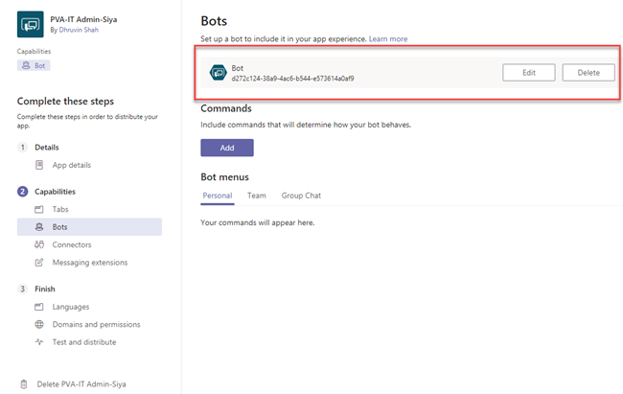Switch to the Team bot menu tab
Screen dimensions: 623x394
tap(257, 196)
